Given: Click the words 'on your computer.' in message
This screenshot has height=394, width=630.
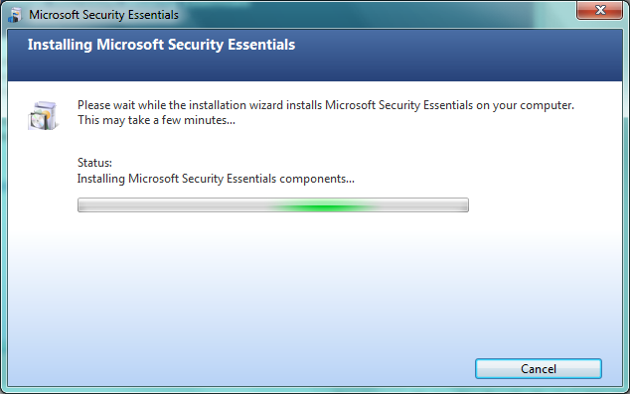Looking at the screenshot, I should (x=525, y=105).
